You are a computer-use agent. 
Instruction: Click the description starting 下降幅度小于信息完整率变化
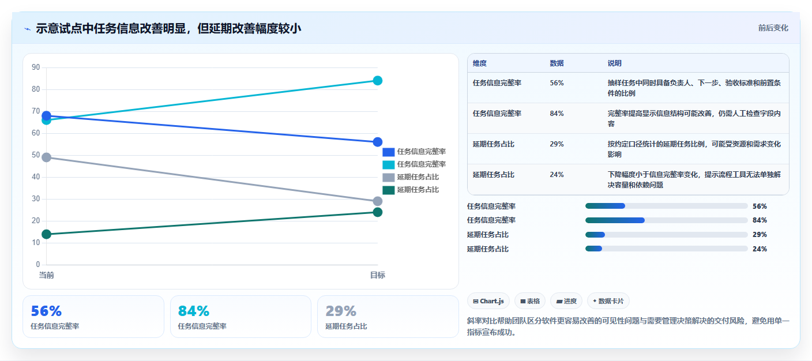694,179
